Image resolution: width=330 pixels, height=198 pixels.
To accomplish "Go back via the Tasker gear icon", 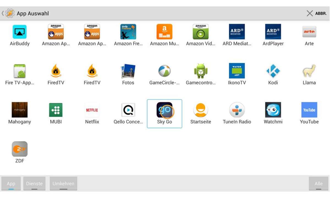I will [x=10, y=13].
